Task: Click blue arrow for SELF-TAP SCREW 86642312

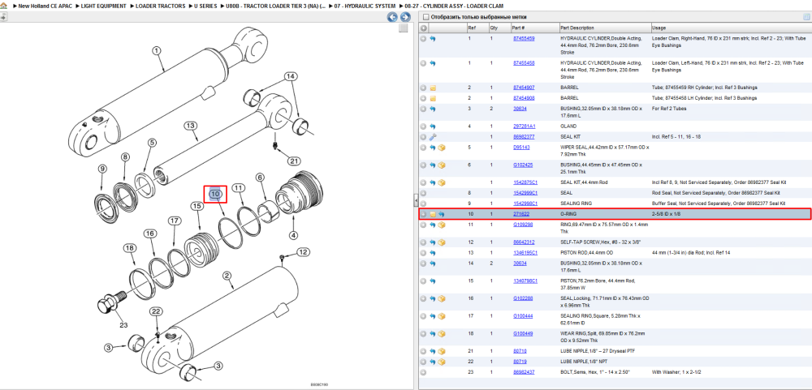Action: pyautogui.click(x=433, y=242)
